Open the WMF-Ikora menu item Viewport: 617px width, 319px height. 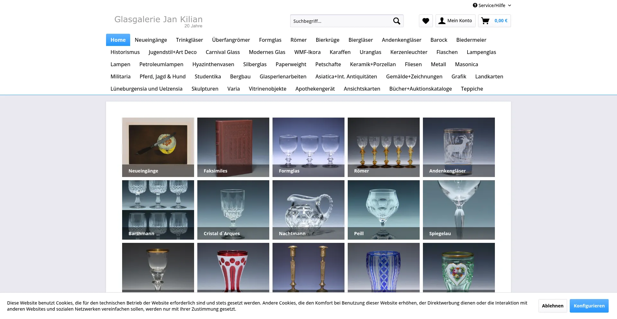click(x=307, y=52)
